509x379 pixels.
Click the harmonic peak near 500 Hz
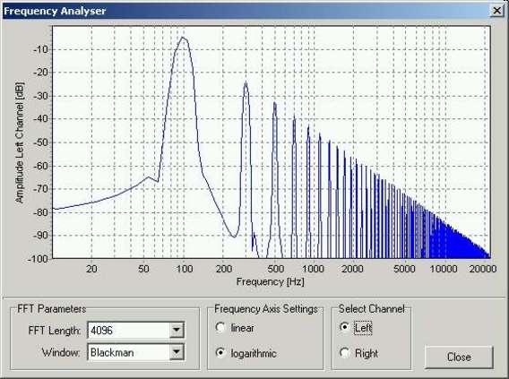click(274, 103)
